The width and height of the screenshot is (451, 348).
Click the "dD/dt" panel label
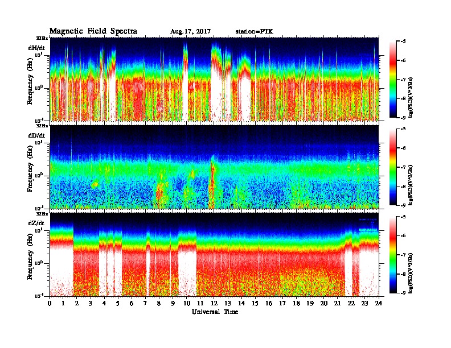(x=36, y=135)
